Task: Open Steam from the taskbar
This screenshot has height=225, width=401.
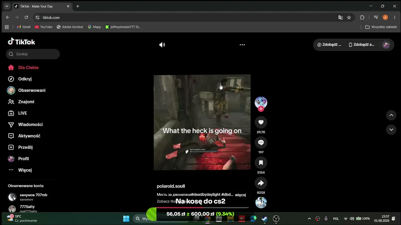Action: 264,218
